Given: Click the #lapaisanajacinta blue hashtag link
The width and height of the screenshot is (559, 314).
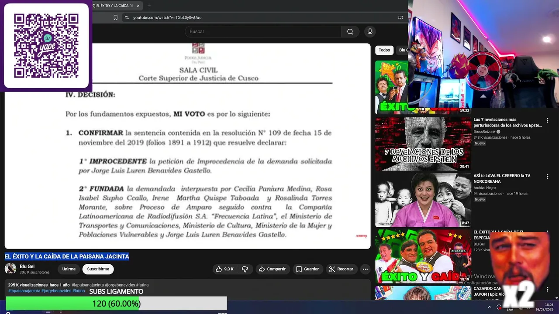Looking at the screenshot, I should (x=24, y=291).
